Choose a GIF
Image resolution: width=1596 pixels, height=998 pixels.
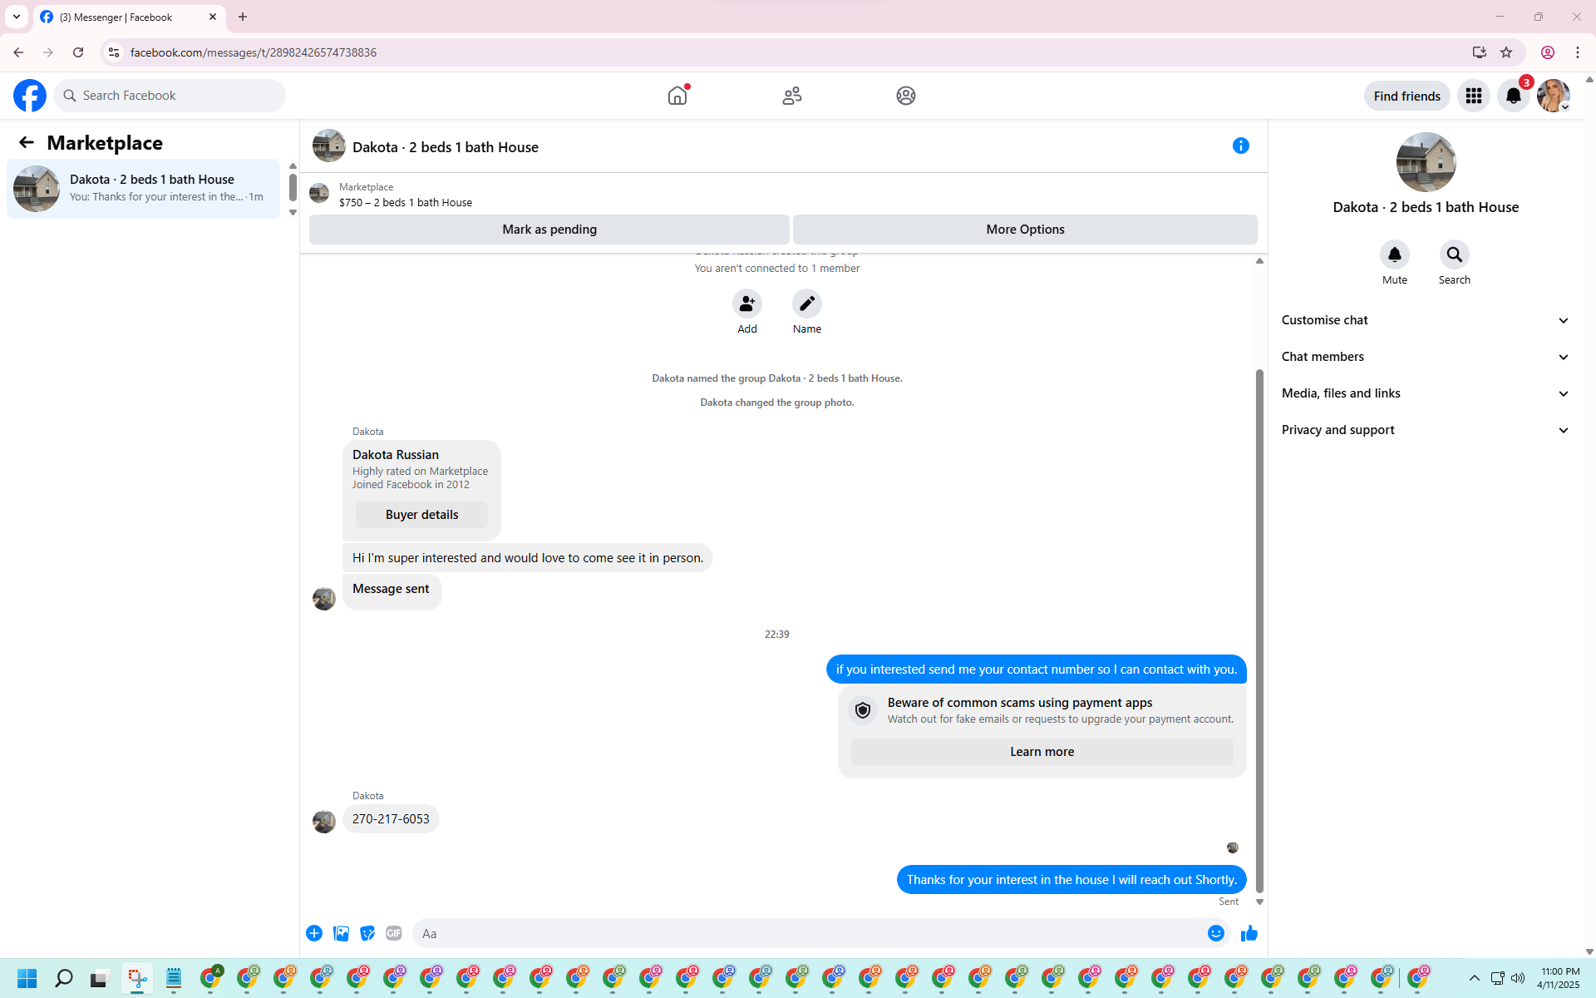394,933
